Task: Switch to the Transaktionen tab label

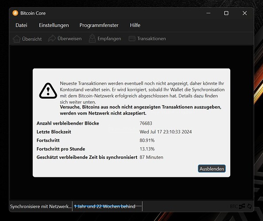Action: tap(151, 39)
